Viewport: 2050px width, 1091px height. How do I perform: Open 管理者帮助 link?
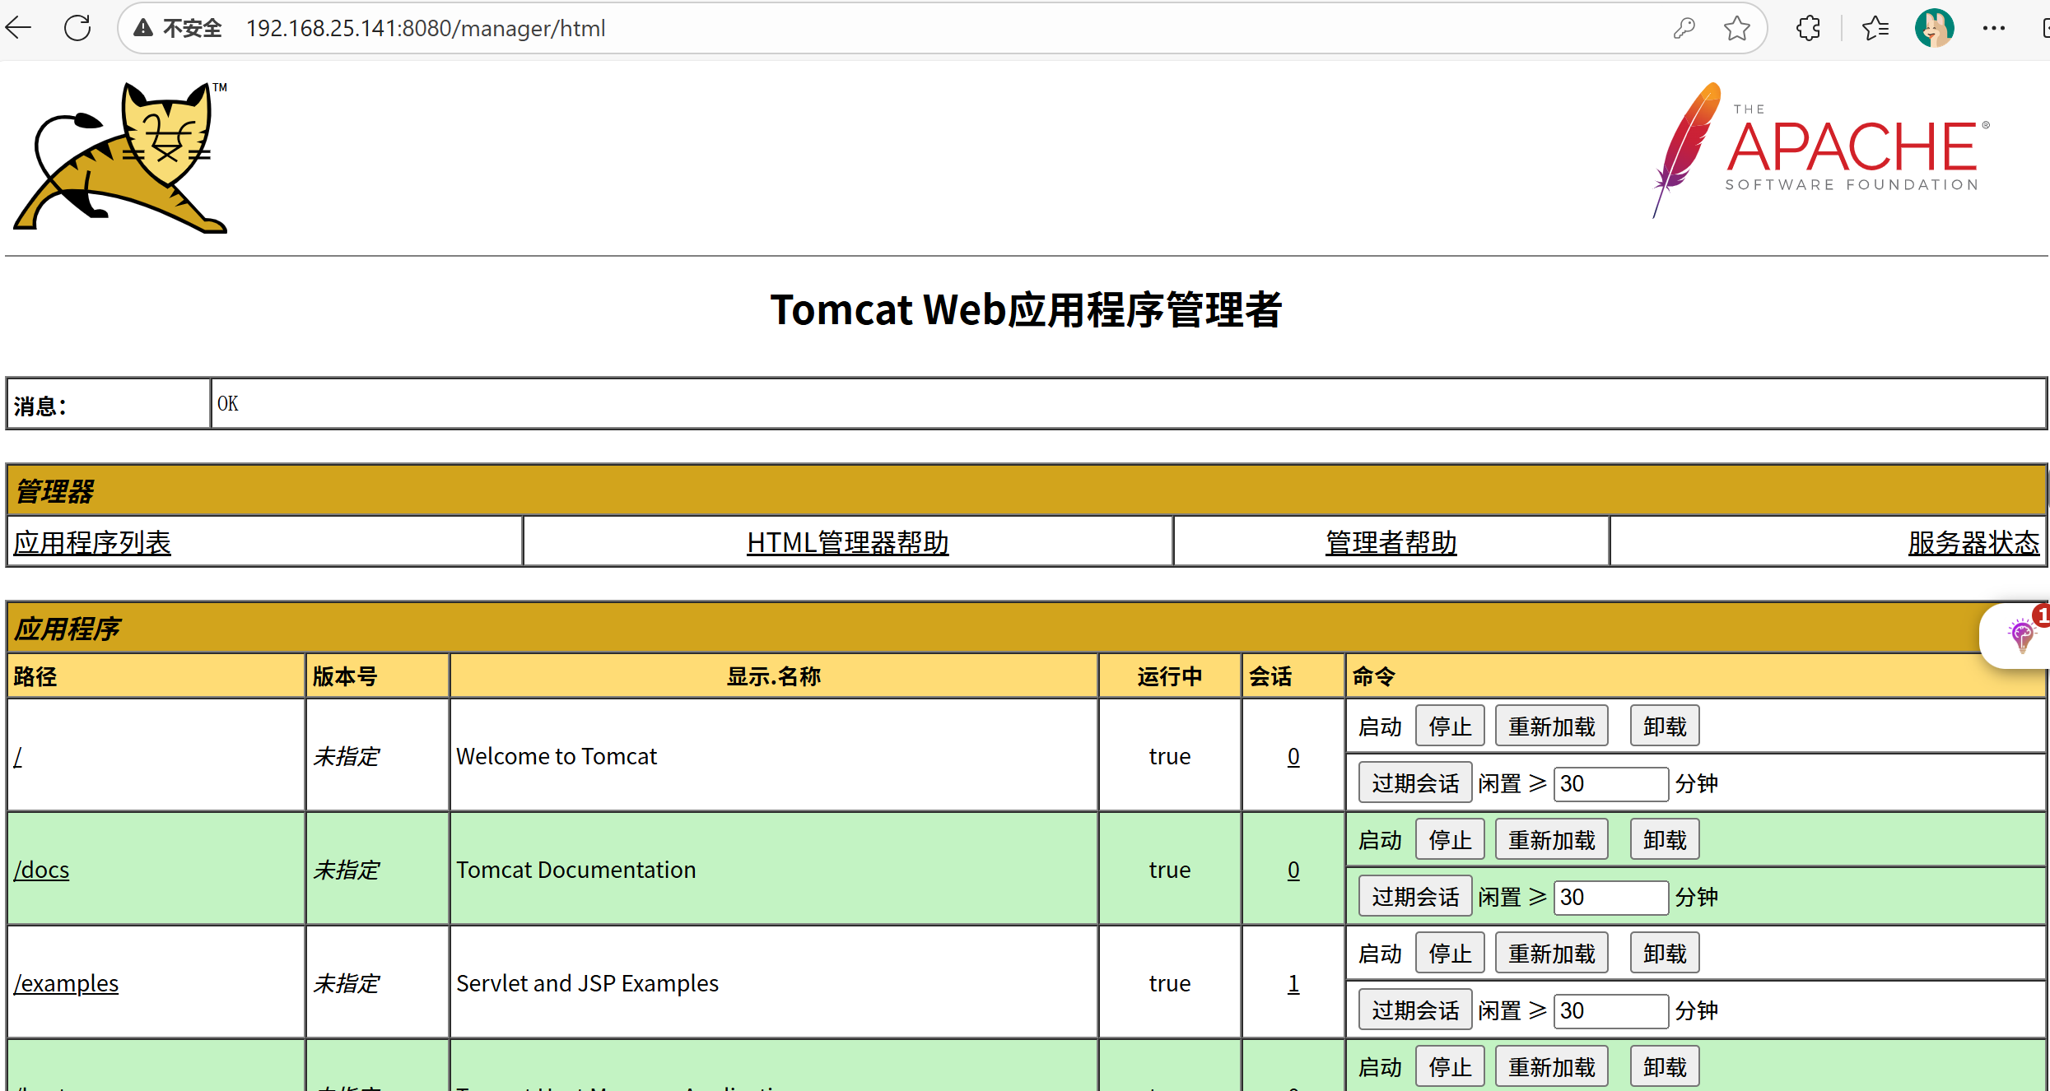point(1391,542)
